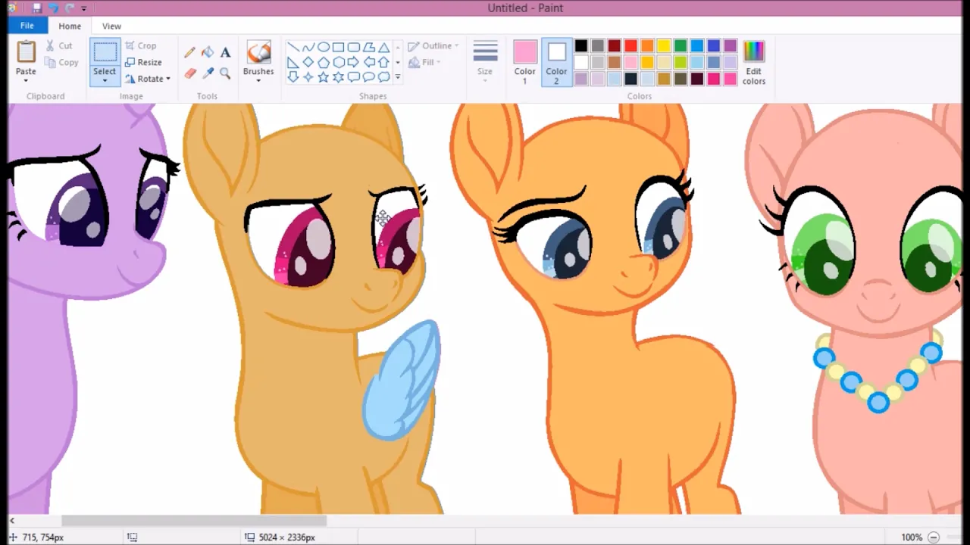Choose the Right arrow shape
Viewport: 970px width, 545px height.
click(x=354, y=62)
